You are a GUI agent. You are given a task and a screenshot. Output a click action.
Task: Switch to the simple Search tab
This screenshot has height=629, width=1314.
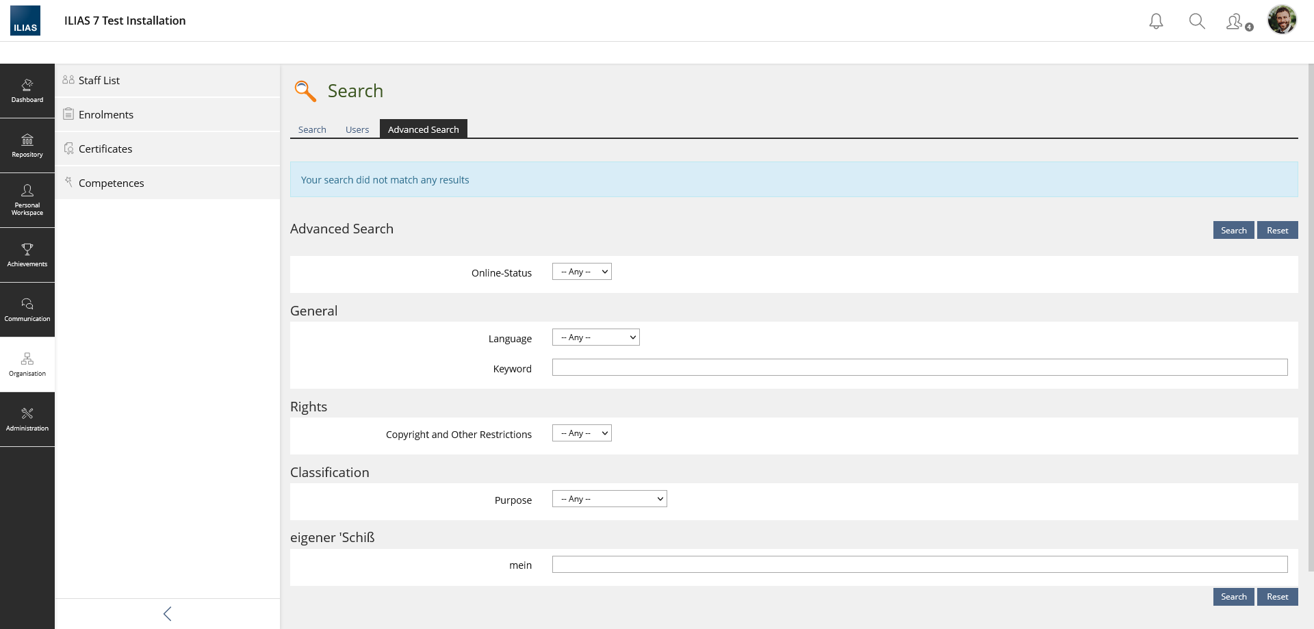point(312,129)
